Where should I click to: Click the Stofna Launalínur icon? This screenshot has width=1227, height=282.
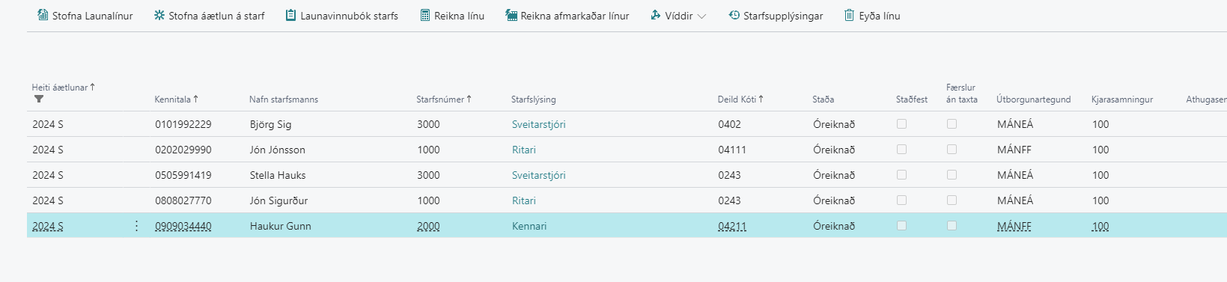(43, 15)
